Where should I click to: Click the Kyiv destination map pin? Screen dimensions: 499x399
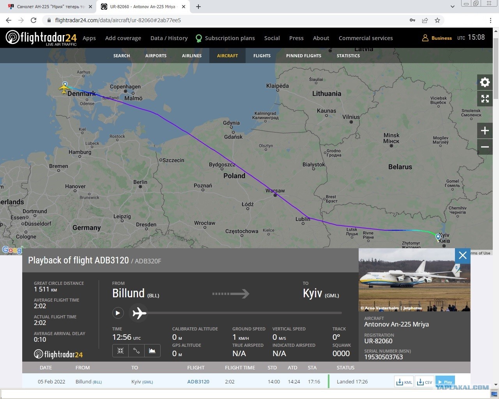(438, 237)
